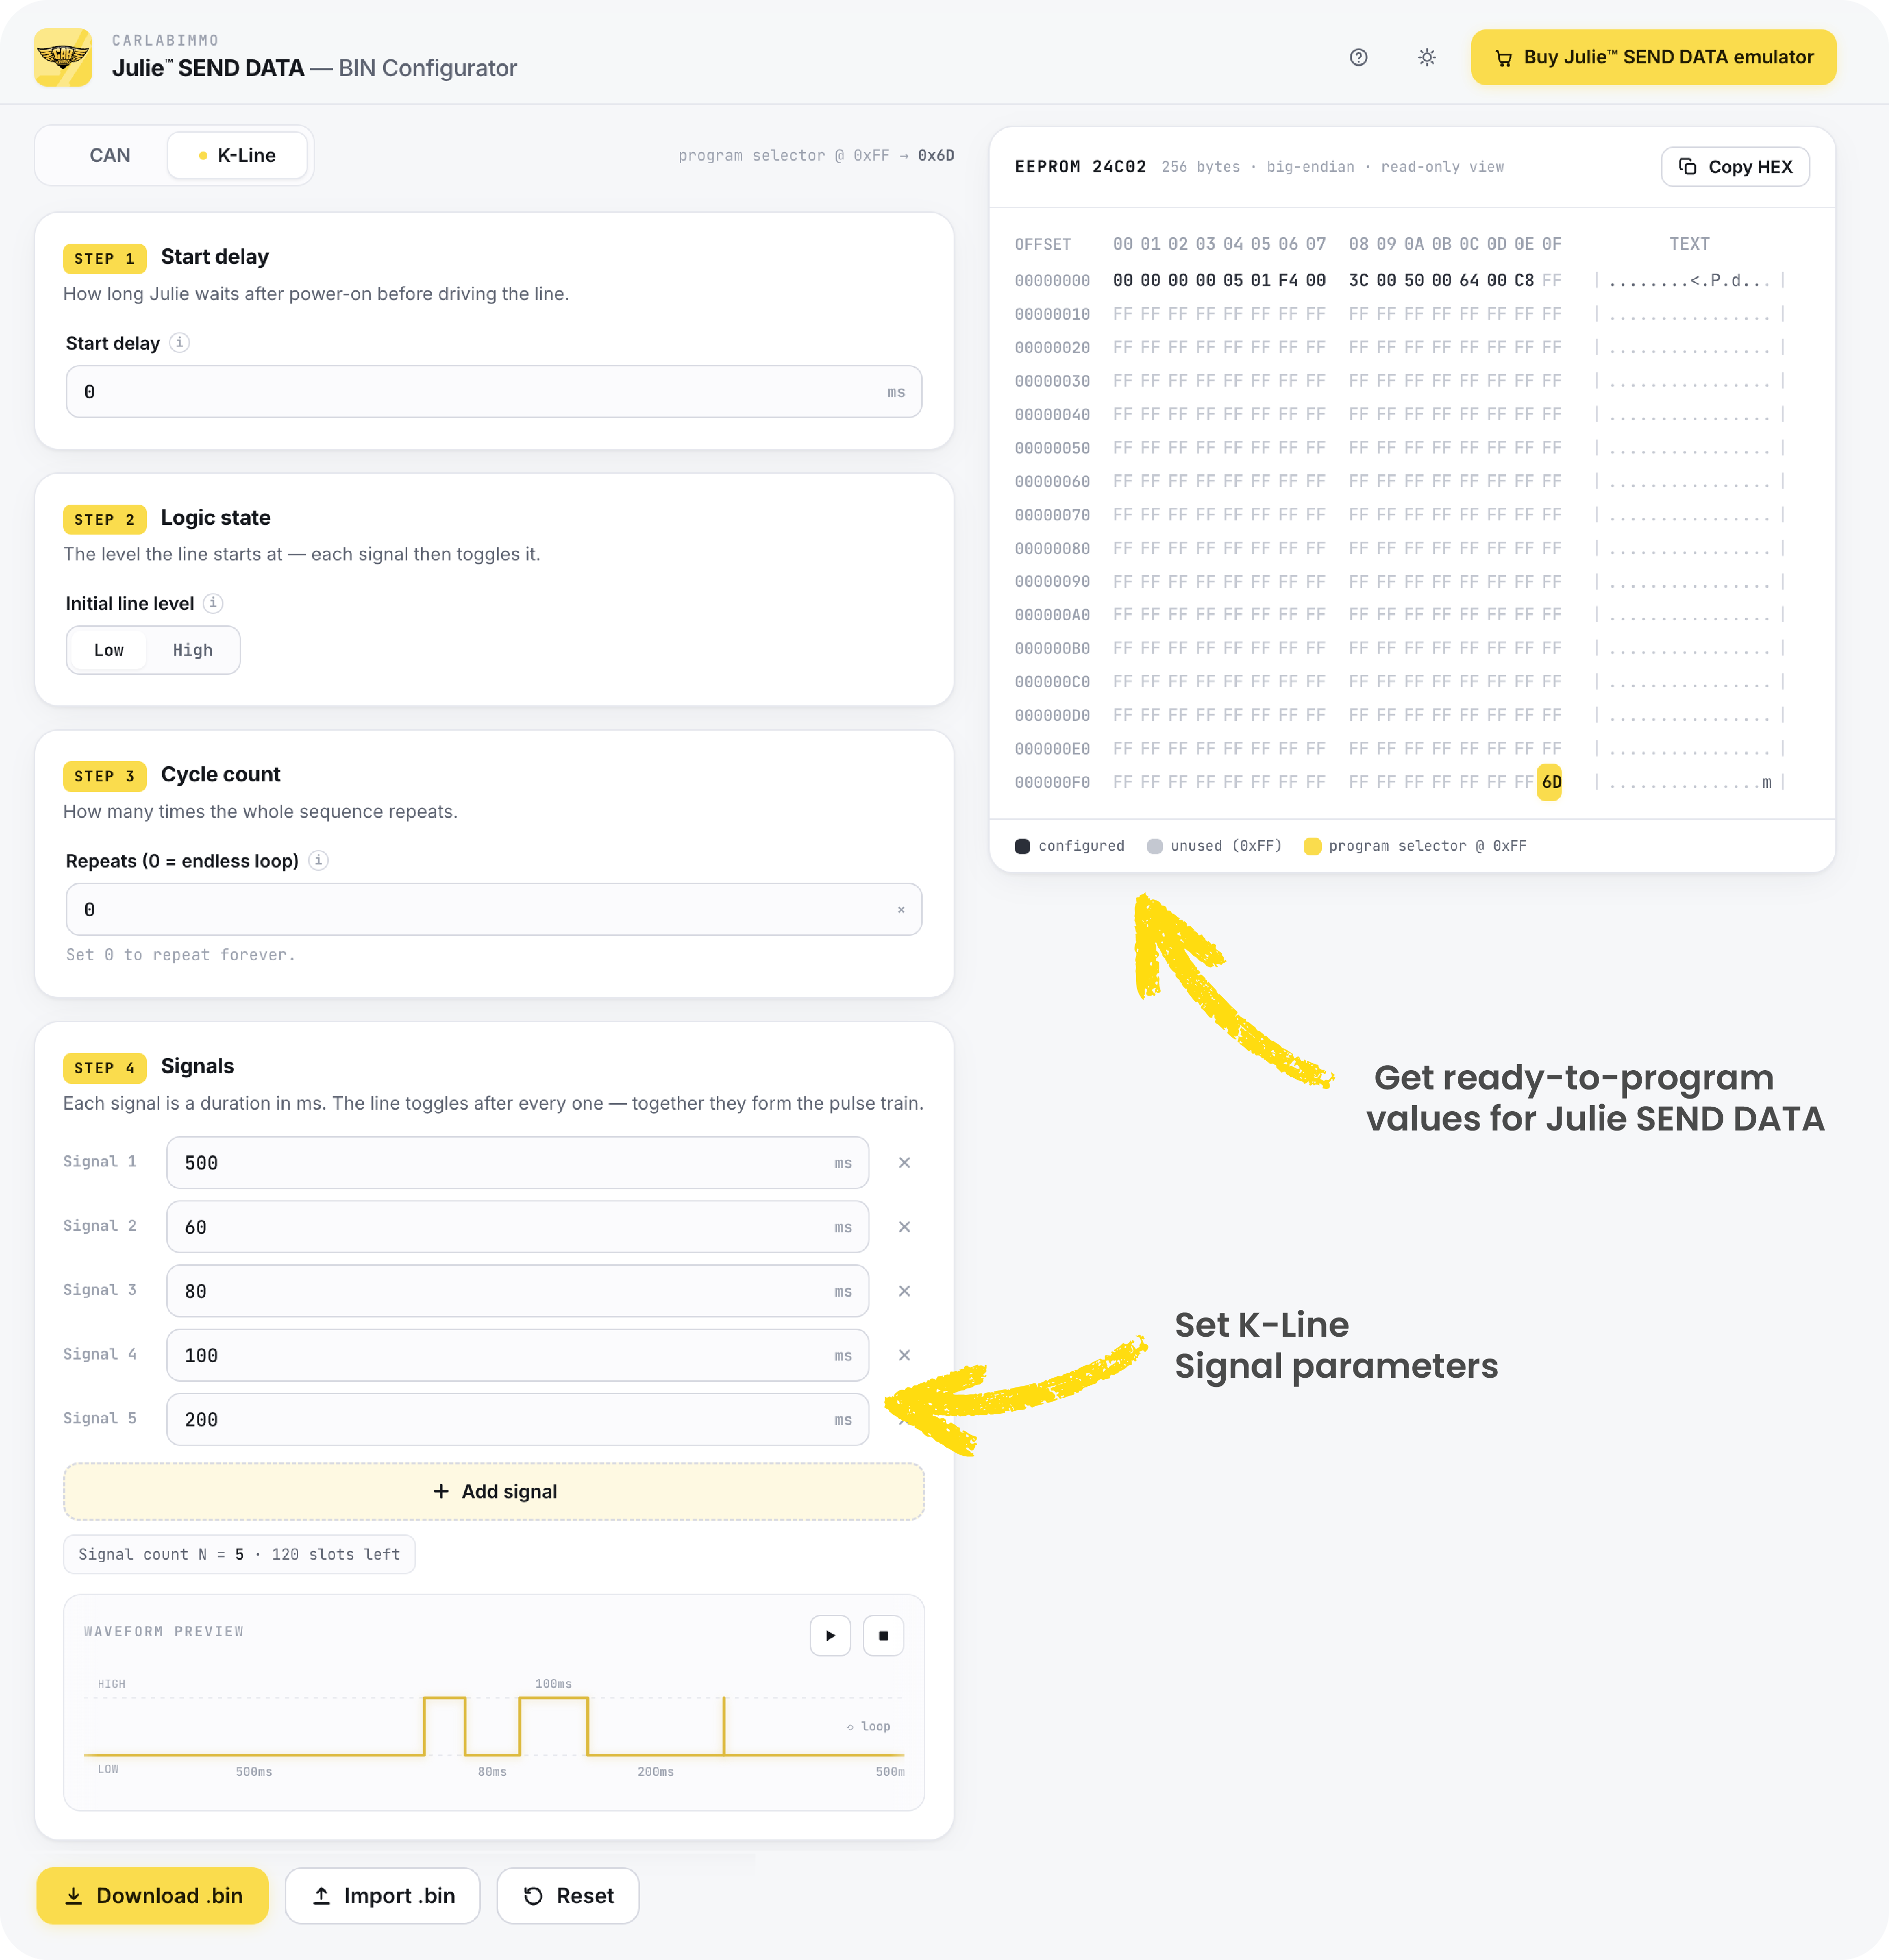The width and height of the screenshot is (1889, 1960).
Task: Clear the Repeats field with x icon
Action: [x=901, y=910]
